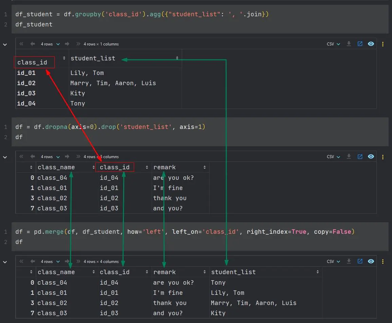Open more options for second table

383,157
